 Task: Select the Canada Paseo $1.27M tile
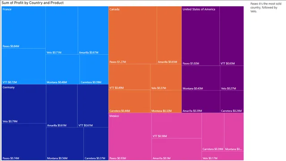click(133, 35)
